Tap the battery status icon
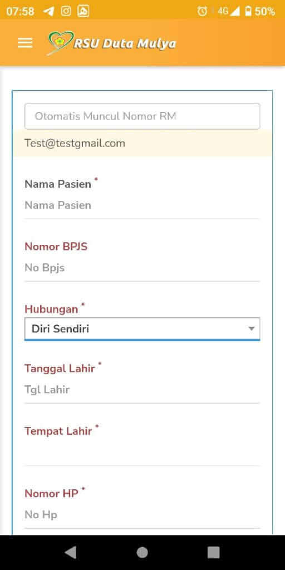 [x=248, y=11]
